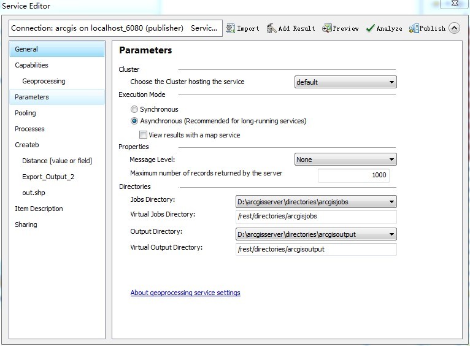
Task: Open About geoprocessing service settings link
Action: click(x=185, y=293)
